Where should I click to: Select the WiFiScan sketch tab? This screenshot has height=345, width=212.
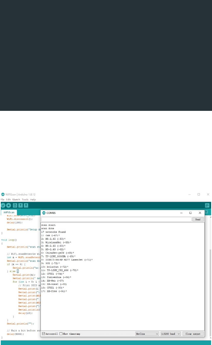point(9,212)
